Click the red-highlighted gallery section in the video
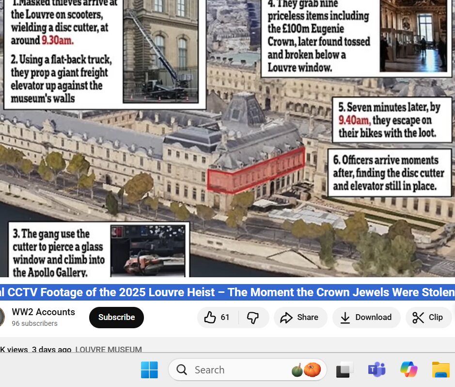The width and height of the screenshot is (455, 387). point(257,171)
